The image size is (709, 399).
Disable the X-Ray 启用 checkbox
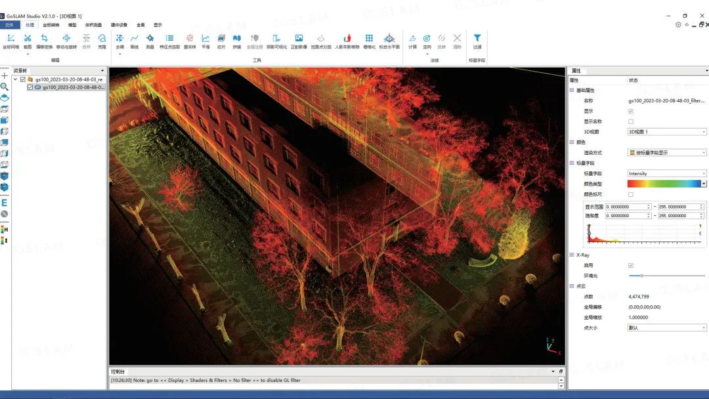(x=631, y=265)
